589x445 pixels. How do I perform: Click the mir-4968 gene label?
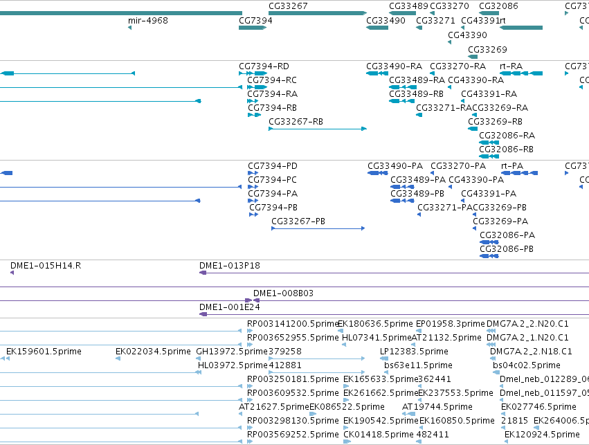tap(148, 21)
